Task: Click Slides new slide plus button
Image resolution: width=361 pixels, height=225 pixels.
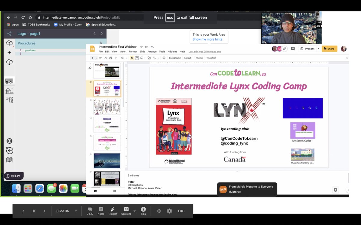Action: point(93,58)
